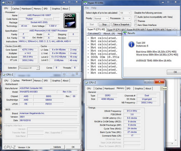Image resolution: width=181 pixels, height=151 pixels.
Task: Click the Hyper PI title bar icon
Action: coord(85,3)
